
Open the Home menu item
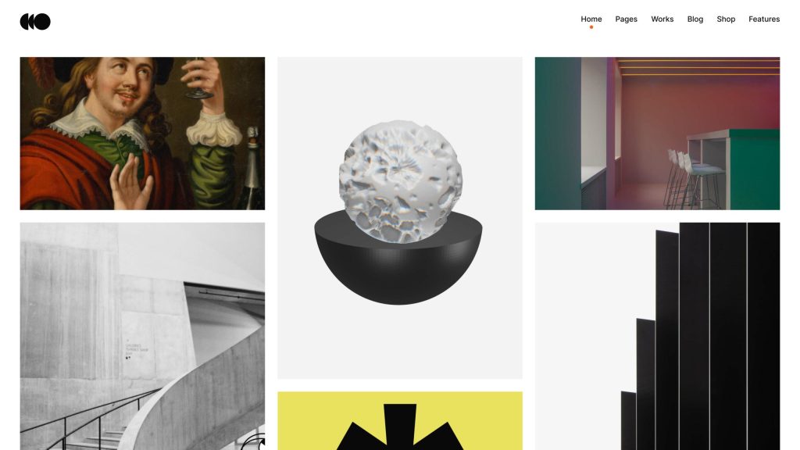(x=591, y=19)
